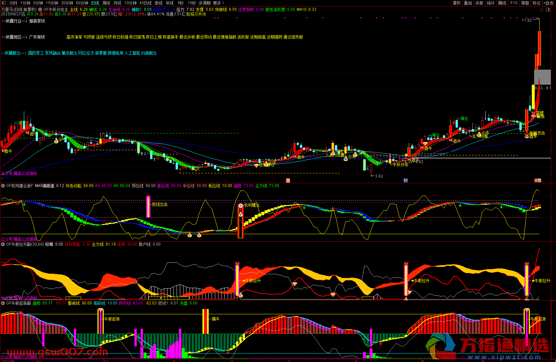Add stock with +自选 button

coord(549,3)
